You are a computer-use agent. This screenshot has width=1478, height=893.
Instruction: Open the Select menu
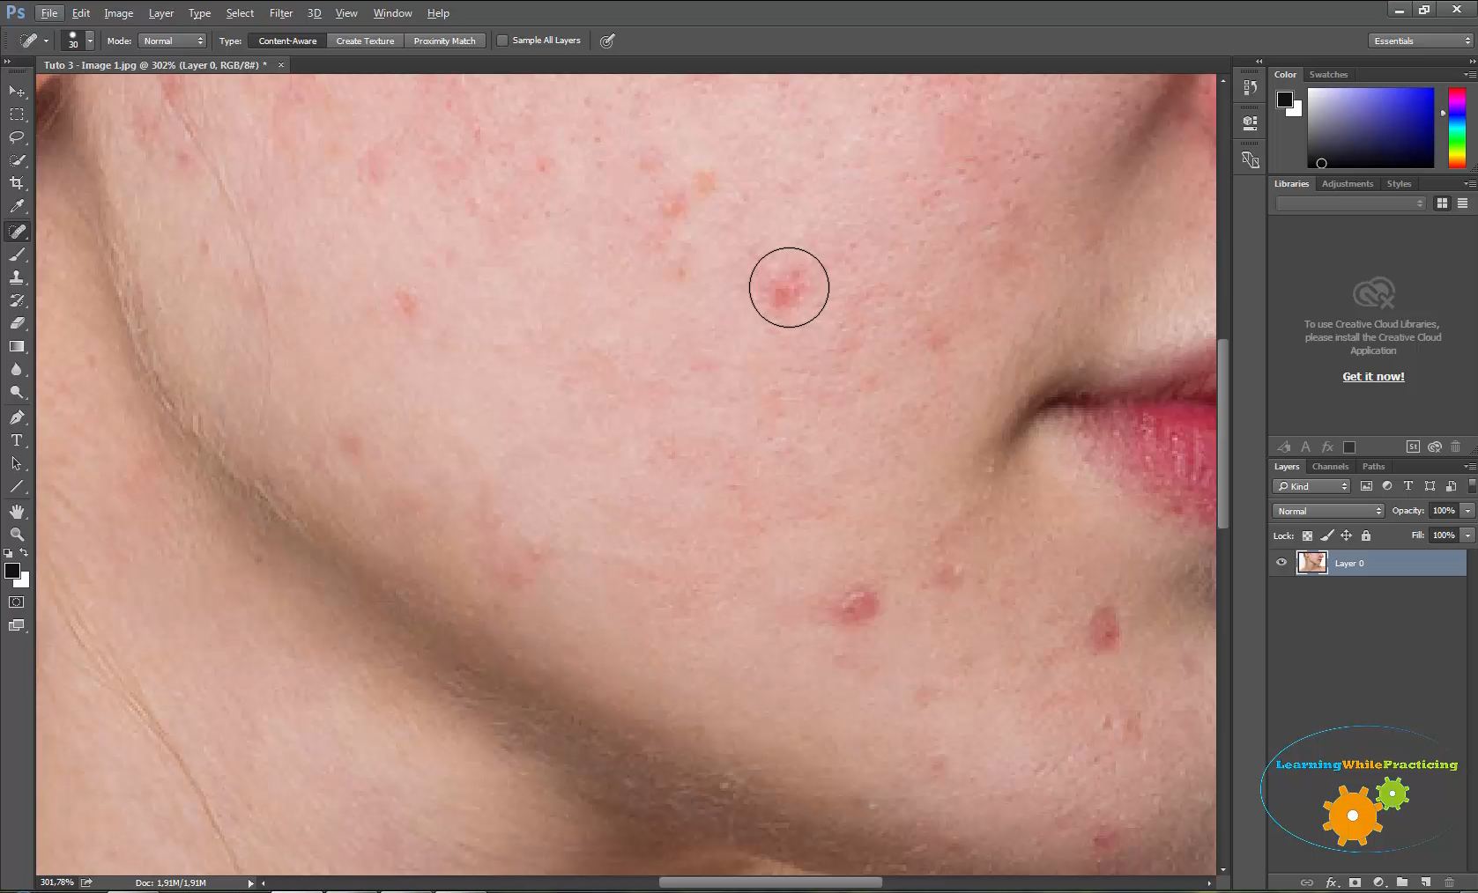click(x=240, y=13)
